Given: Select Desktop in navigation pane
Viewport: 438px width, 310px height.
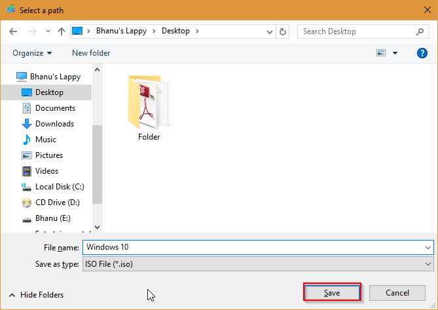Looking at the screenshot, I should click(x=46, y=92).
